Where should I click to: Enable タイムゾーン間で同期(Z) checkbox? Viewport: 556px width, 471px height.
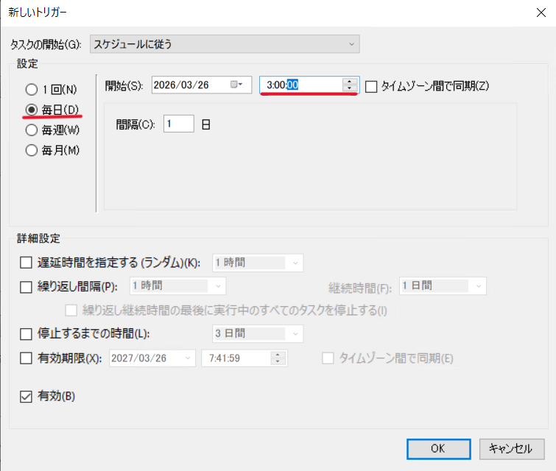point(371,86)
